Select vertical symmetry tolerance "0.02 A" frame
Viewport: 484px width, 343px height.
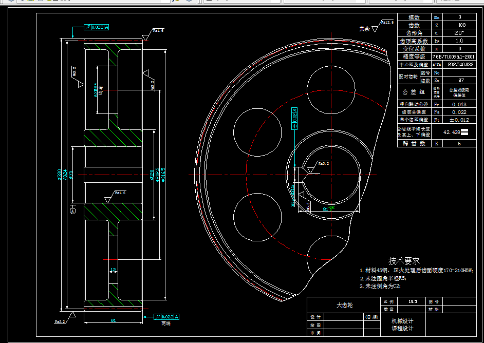295,119
